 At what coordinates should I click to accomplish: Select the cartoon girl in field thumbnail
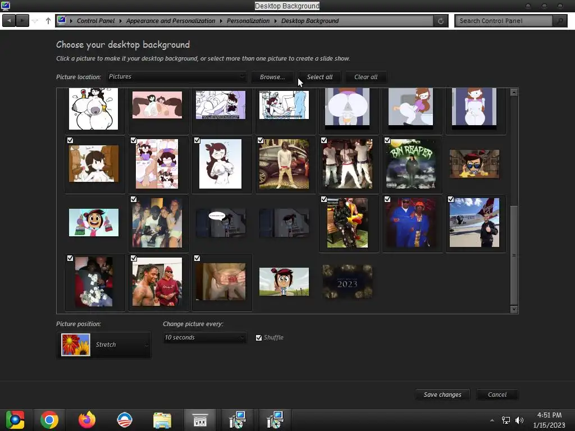pyautogui.click(x=284, y=282)
